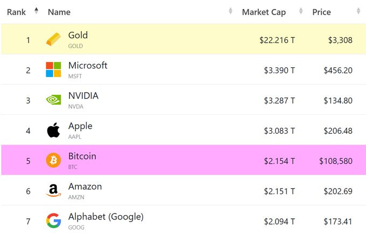Viewport: 366px width, 235px height.
Task: Click the Market Cap column header
Action: pyautogui.click(x=264, y=12)
